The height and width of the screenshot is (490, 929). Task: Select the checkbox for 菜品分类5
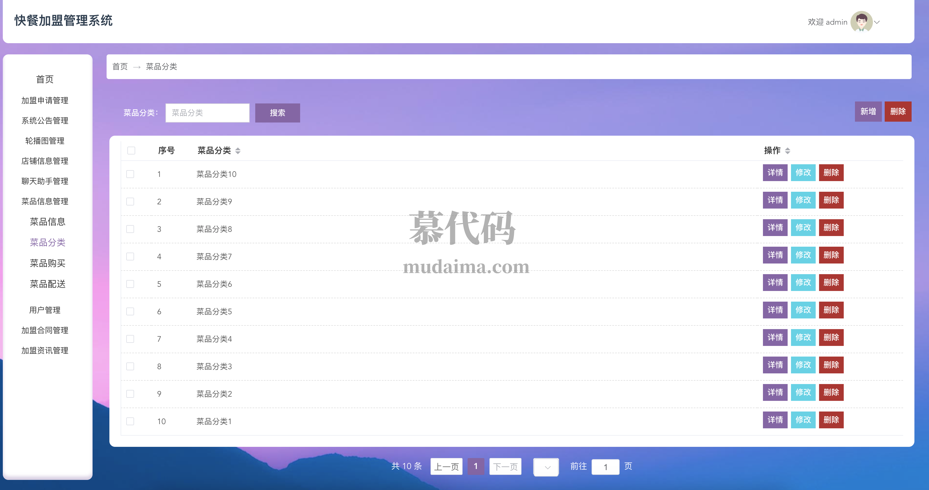[x=130, y=311]
